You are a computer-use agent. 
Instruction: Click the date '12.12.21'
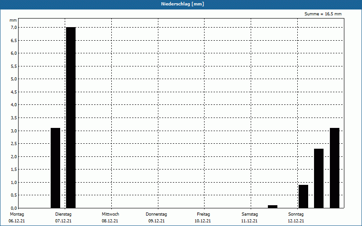click(296, 221)
